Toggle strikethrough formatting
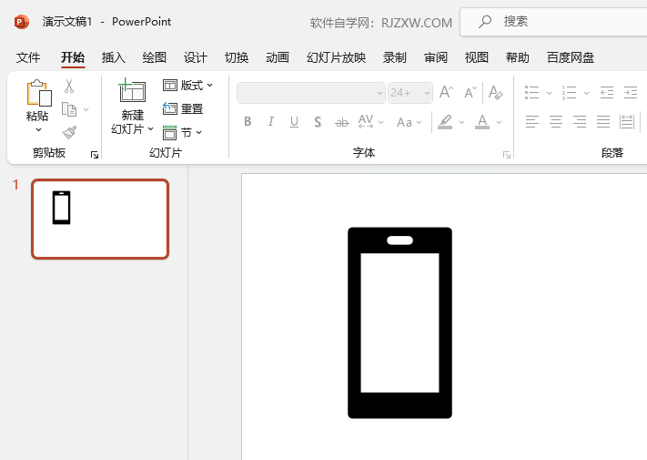647x460 pixels. 341,122
